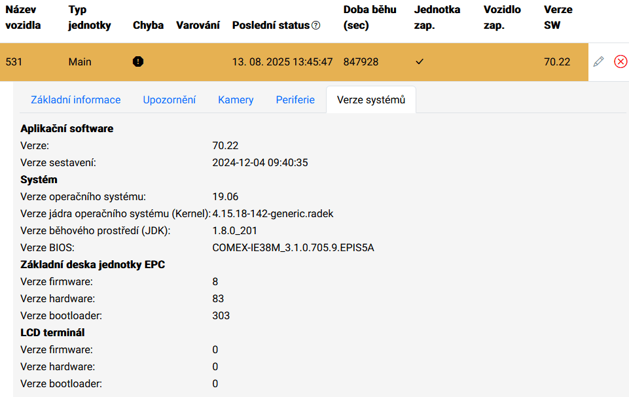Click the runtime value 847928
This screenshot has width=629, height=397.
(361, 61)
